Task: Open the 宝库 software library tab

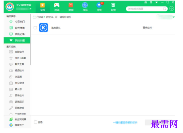Action: click(x=43, y=7)
